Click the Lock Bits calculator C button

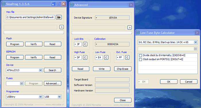tap(85, 44)
